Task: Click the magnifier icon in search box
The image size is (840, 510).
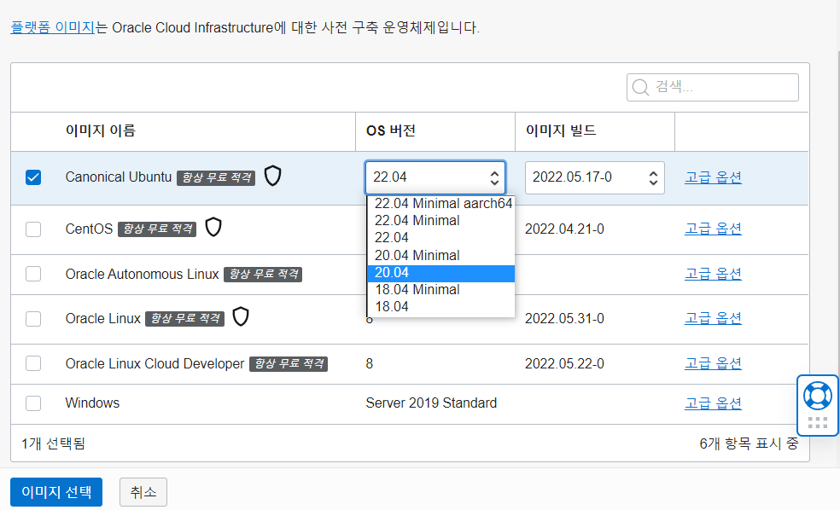Action: click(640, 87)
